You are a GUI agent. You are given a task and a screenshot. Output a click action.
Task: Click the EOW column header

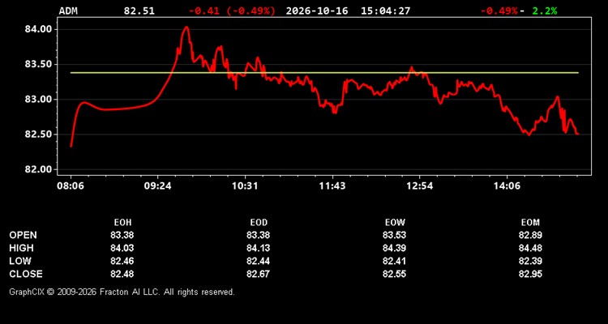(x=395, y=223)
